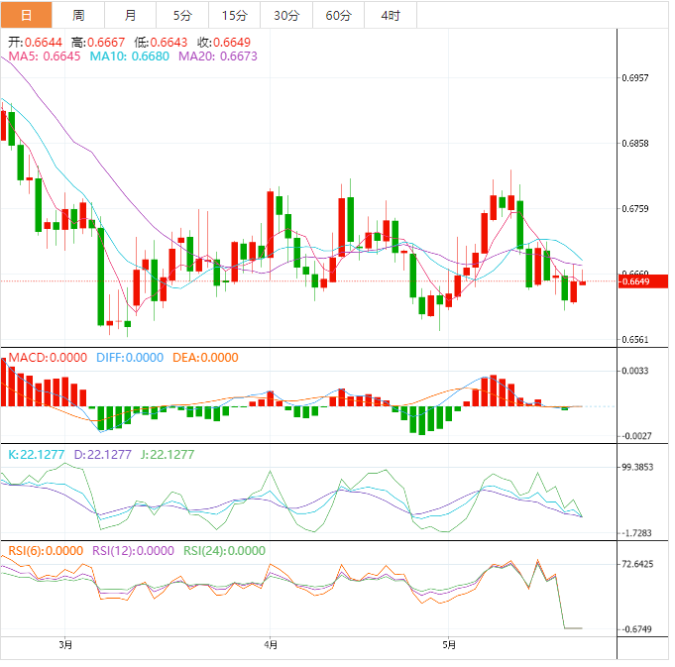Click the MACD indicator label

(48, 358)
